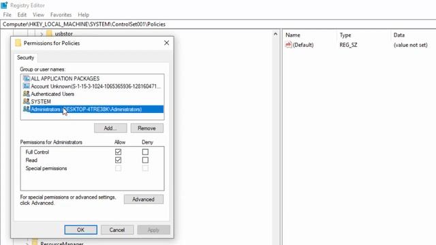Image resolution: width=436 pixels, height=245 pixels.
Task: Close the Permissions for Policies dialog
Action: click(166, 43)
